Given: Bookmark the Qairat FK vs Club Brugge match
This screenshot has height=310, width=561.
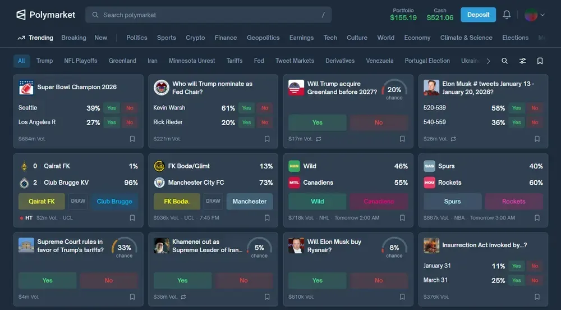Looking at the screenshot, I should (132, 218).
